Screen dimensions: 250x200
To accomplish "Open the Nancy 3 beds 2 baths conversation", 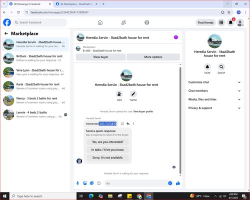I will [35, 100].
